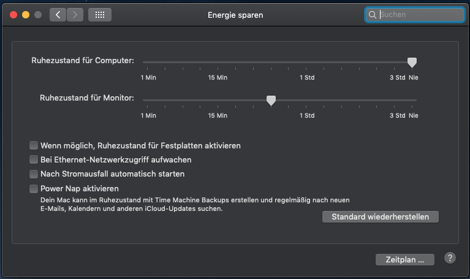Screen dimensions: 470x279
Task: Click the monitor sleep slider thumb
Action: click(271, 100)
